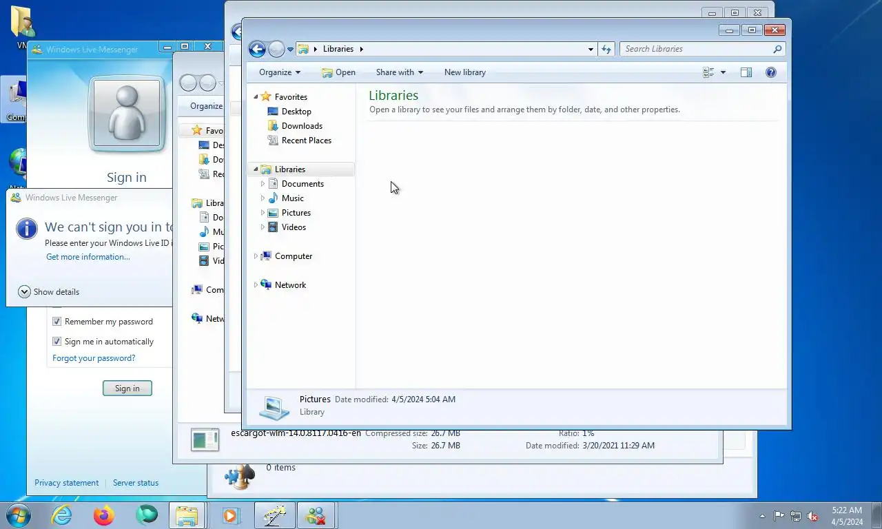The image size is (882, 529).
Task: Open the address bar history dropdown
Action: click(x=591, y=49)
